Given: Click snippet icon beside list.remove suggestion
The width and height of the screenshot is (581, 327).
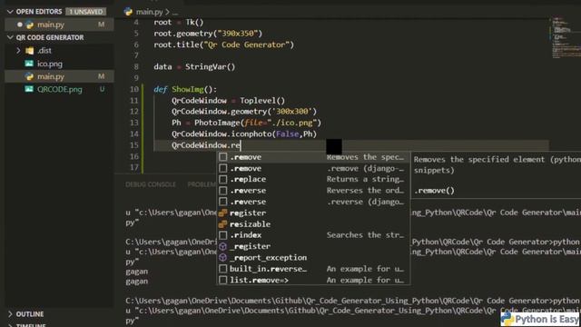Looking at the screenshot, I should [222, 280].
